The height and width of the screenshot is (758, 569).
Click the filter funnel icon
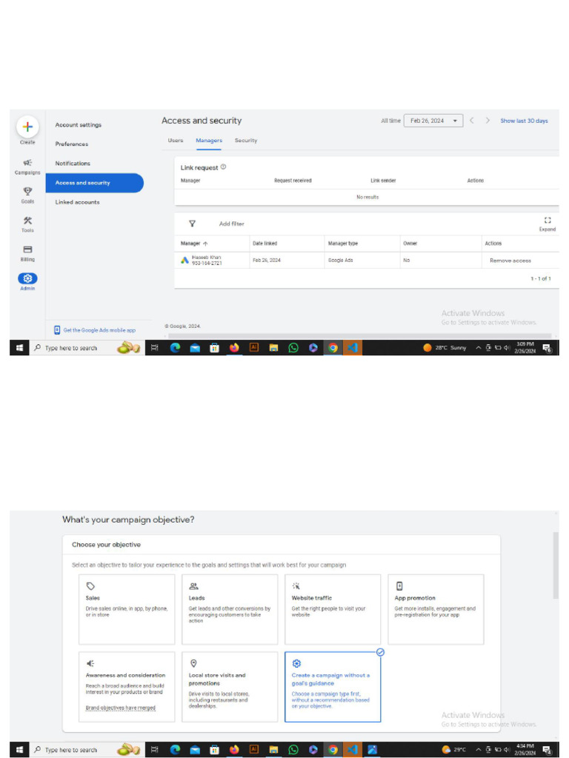pyautogui.click(x=192, y=224)
